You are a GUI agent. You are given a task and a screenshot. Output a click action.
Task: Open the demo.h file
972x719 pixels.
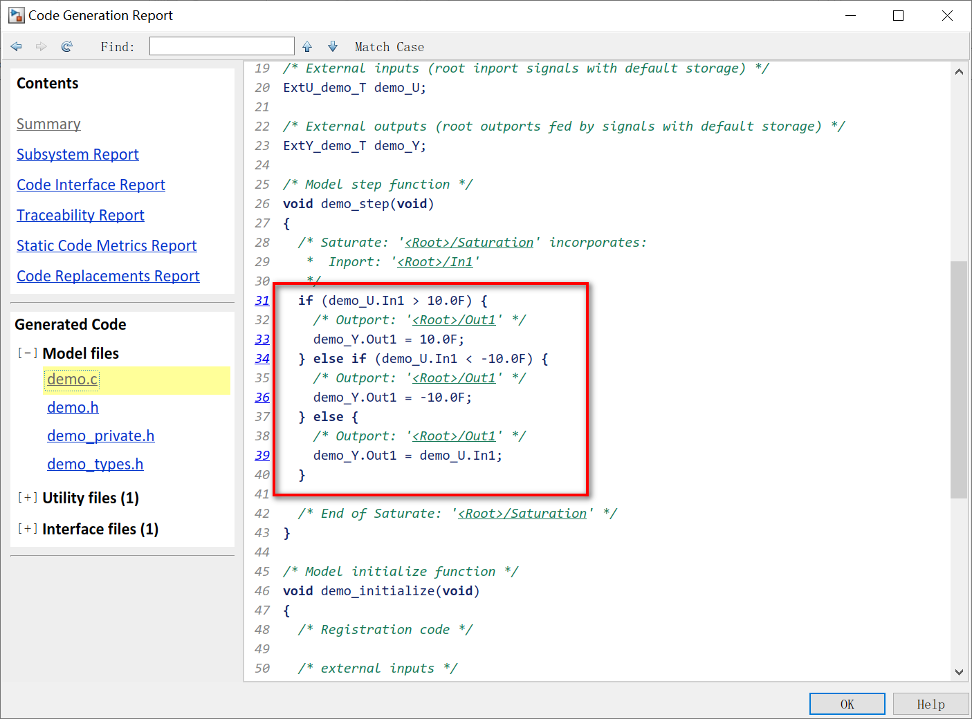point(73,407)
